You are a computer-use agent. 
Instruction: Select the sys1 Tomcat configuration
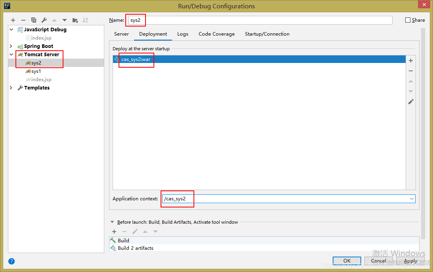tap(56, 71)
